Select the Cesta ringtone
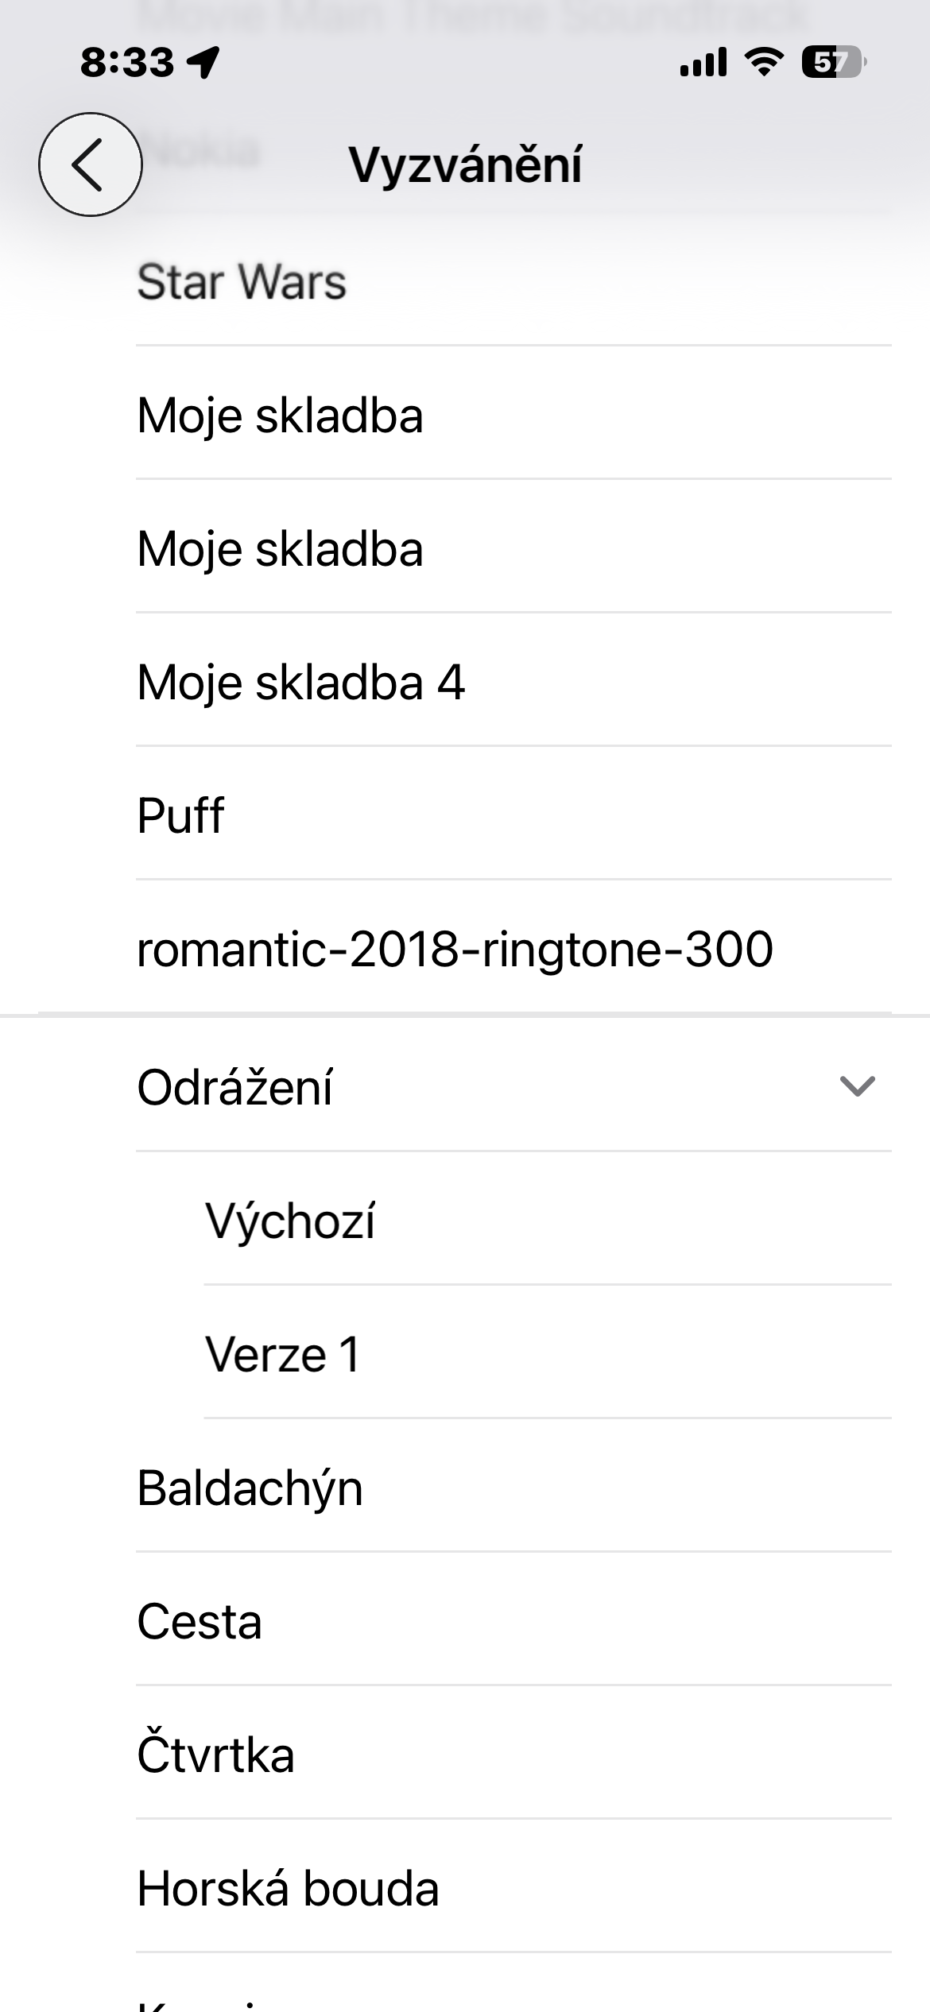Screen dimensions: 930x2012 200,1621
